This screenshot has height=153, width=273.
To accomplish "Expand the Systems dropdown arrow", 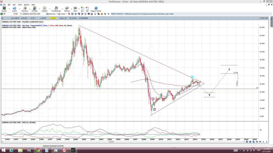I will point(50,9).
